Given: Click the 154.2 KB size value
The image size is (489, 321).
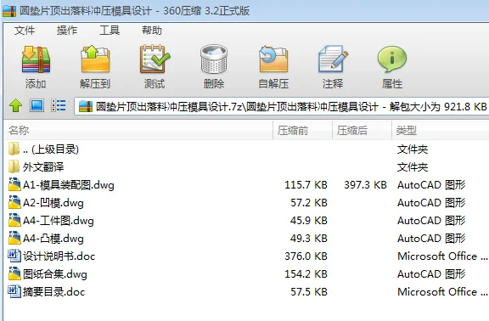Looking at the screenshot, I should pyautogui.click(x=306, y=273).
